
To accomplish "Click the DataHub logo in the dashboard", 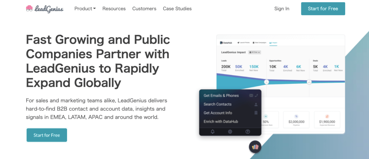I will coord(226,43).
